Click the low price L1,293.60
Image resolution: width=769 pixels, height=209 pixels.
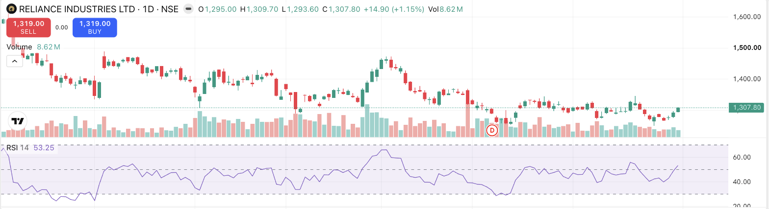[x=300, y=9]
